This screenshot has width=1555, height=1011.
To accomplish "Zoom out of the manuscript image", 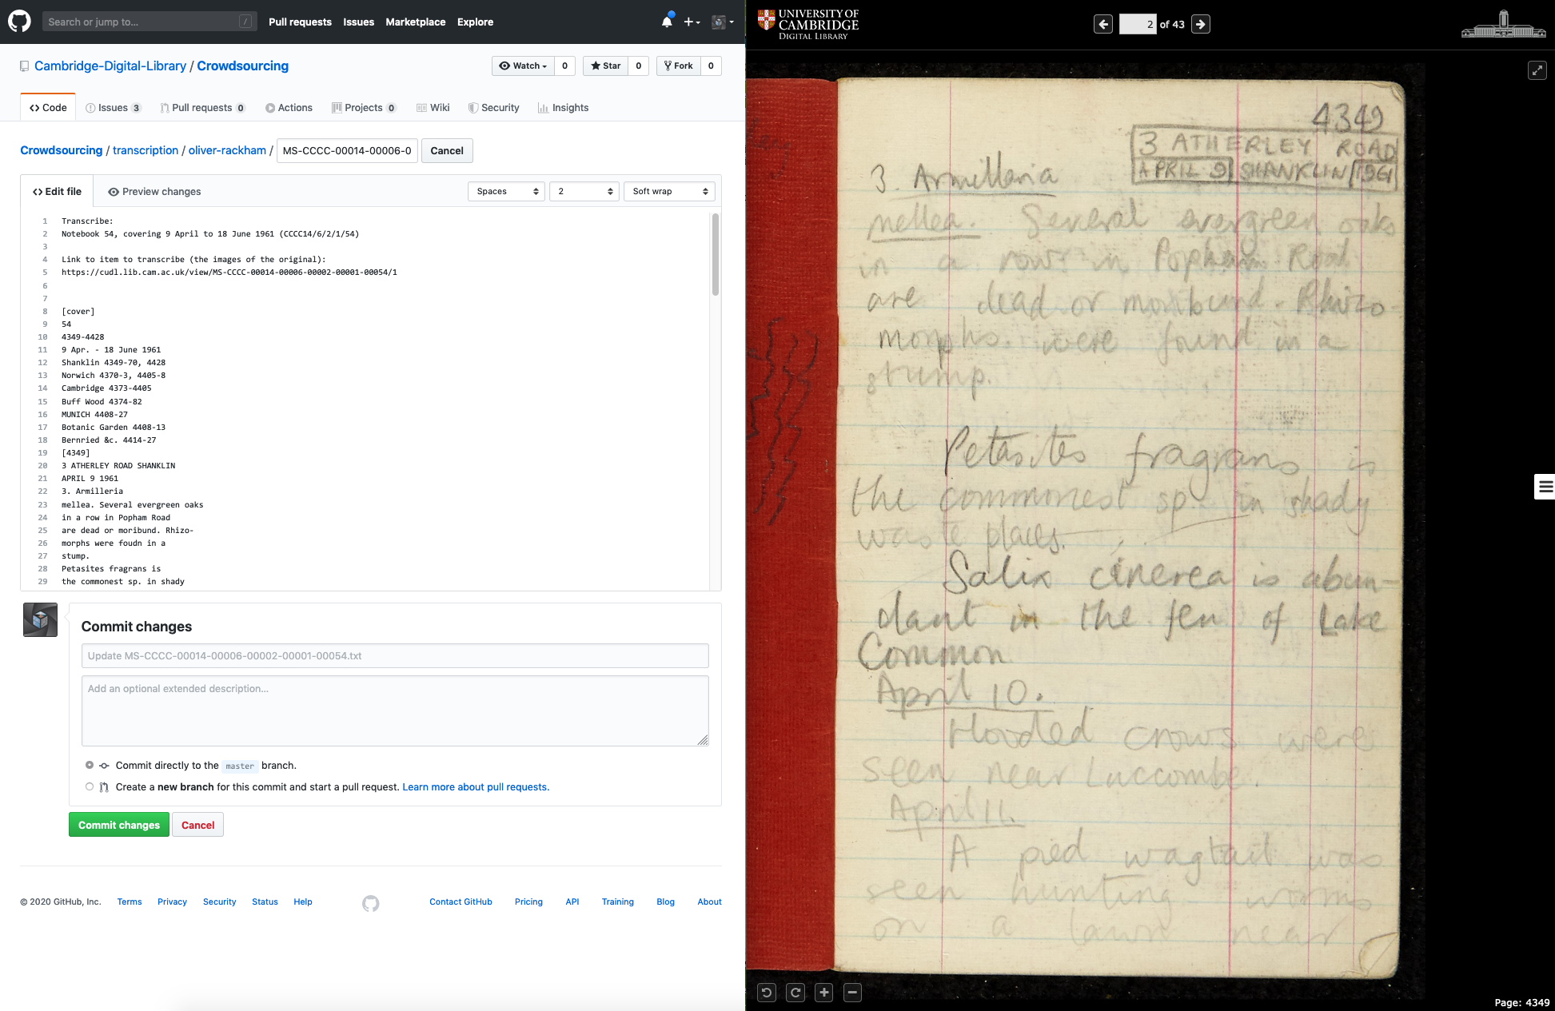I will pos(852,993).
